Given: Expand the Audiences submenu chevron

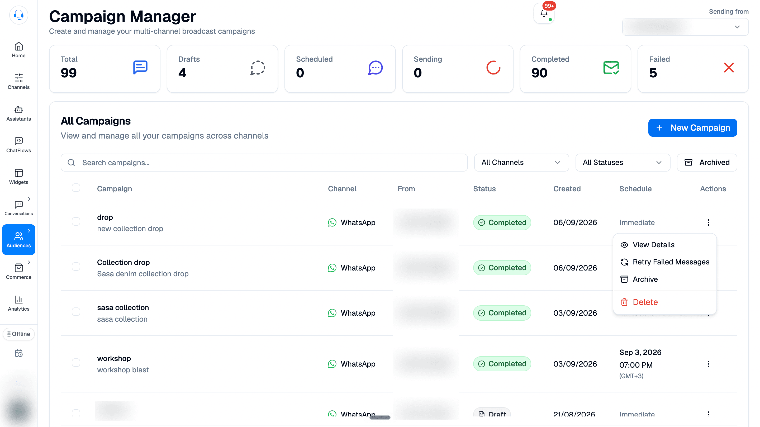Looking at the screenshot, I should 29,231.
